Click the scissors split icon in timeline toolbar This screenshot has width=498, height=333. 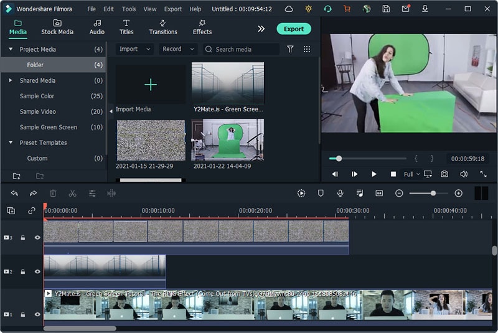point(72,194)
